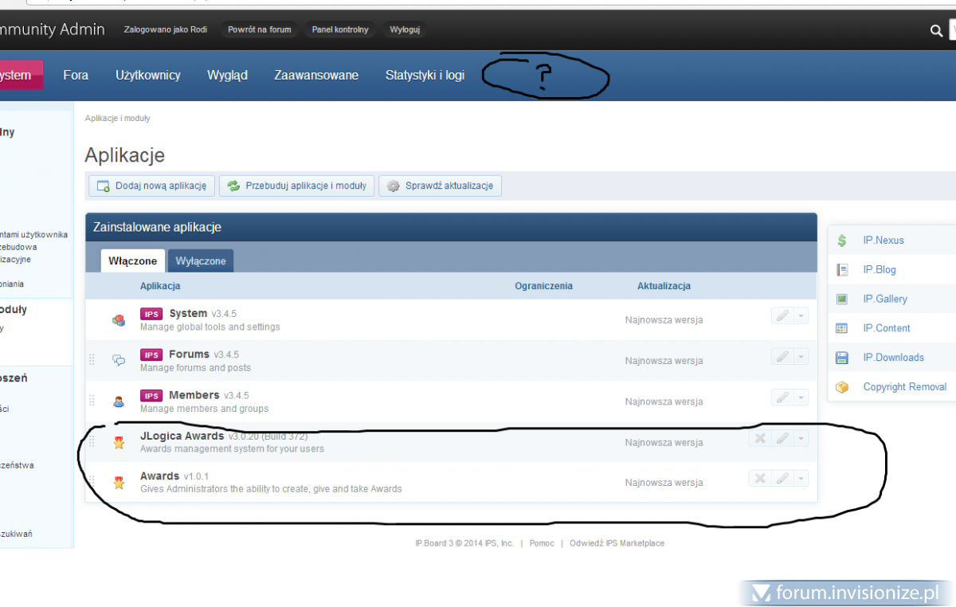The width and height of the screenshot is (956, 607).
Task: Click the System application name
Action: pos(188,313)
